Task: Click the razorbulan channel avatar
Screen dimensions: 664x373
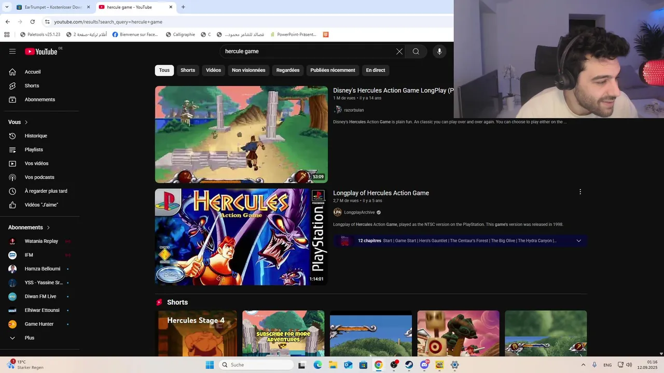Action: (338, 110)
